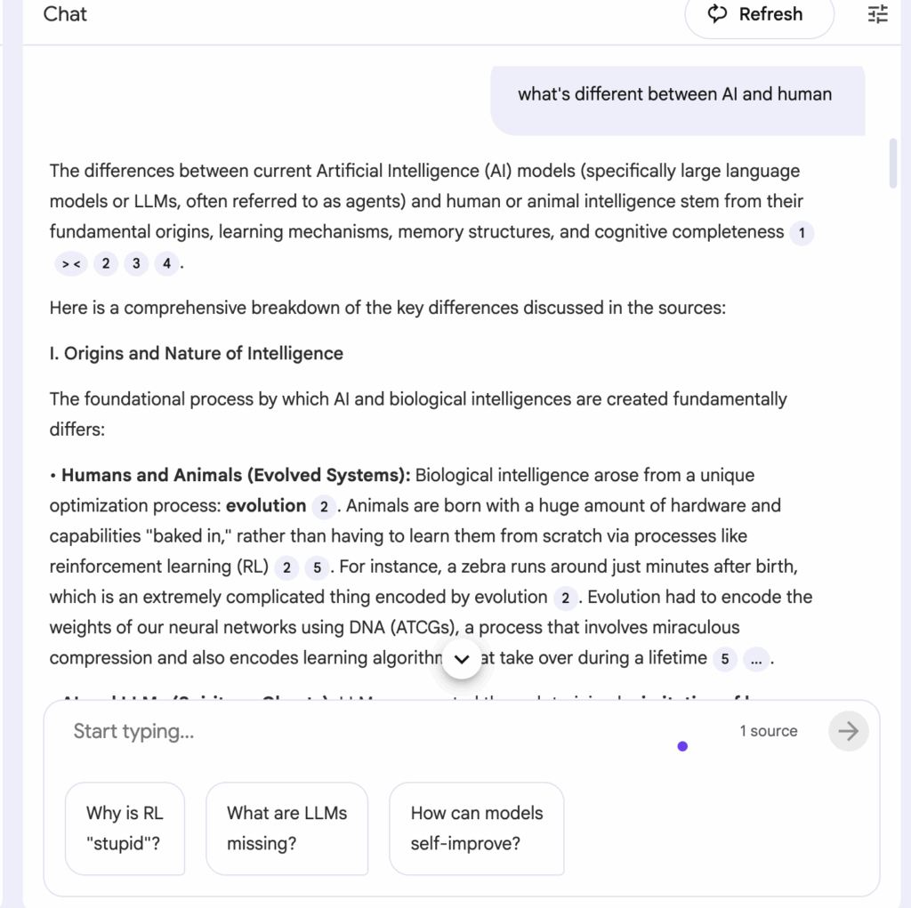This screenshot has height=908, width=911.
Task: Send the message using the arrow icon
Action: tap(848, 731)
